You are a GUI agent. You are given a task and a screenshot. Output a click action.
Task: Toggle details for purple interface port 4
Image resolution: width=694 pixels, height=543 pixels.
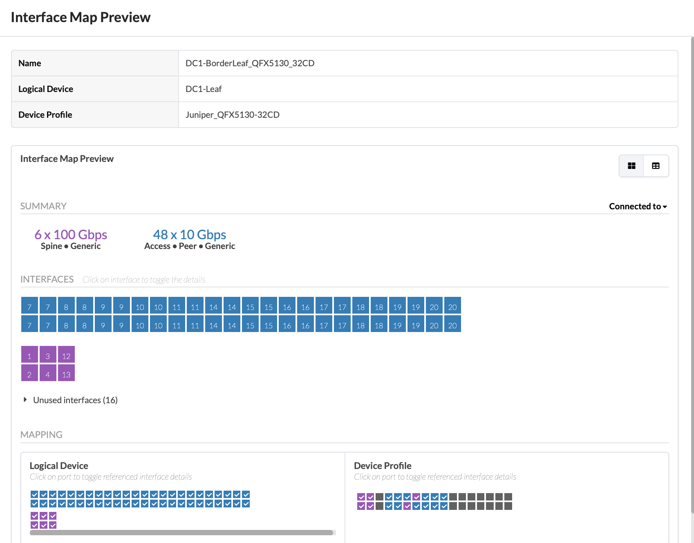[x=48, y=373]
